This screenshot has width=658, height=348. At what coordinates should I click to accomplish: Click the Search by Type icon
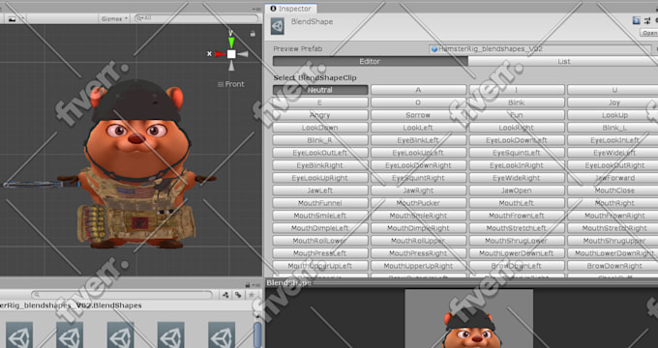tap(225, 295)
